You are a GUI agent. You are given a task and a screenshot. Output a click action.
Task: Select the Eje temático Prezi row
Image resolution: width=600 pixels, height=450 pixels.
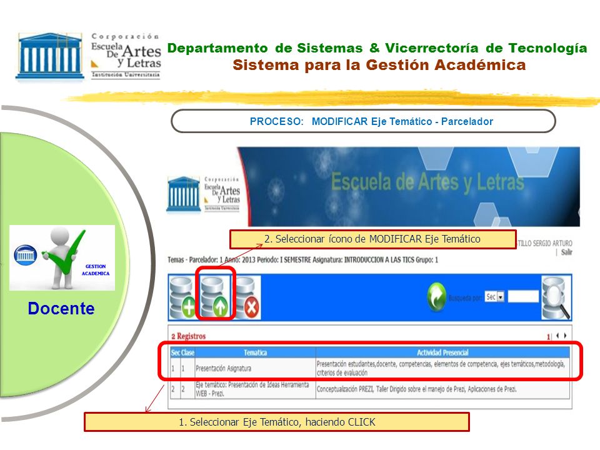pos(370,389)
